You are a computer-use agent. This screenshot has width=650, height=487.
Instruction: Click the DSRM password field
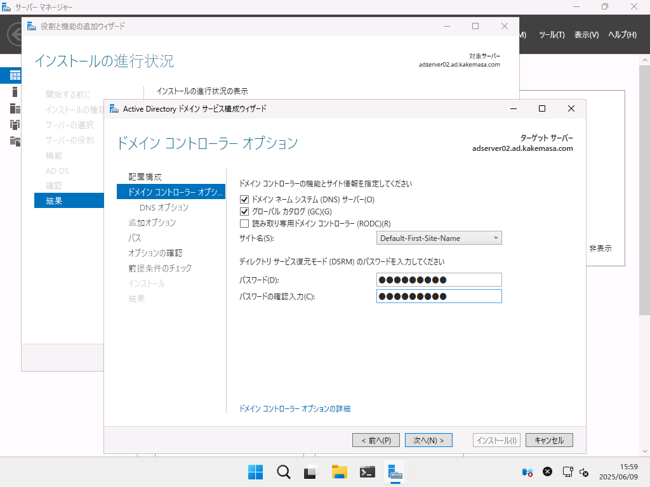[x=439, y=280]
